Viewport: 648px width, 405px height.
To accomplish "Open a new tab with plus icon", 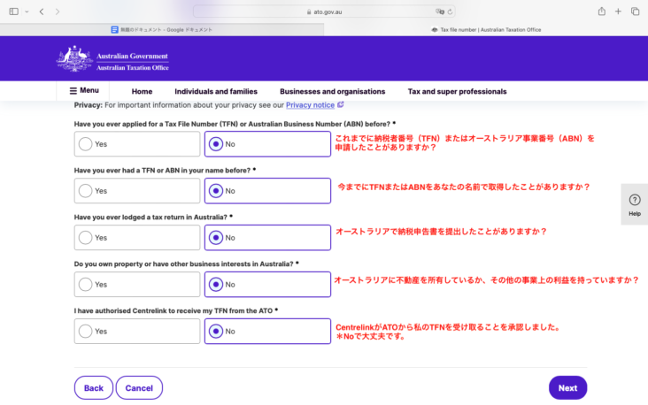I will pos(618,11).
